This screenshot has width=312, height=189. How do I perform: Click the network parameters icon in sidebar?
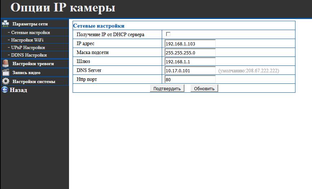(x=5, y=24)
